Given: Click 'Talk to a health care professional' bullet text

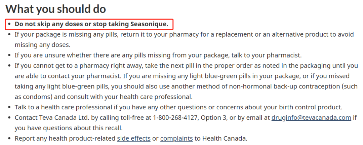Looking at the screenshot, I should pyautogui.click(x=178, y=107).
